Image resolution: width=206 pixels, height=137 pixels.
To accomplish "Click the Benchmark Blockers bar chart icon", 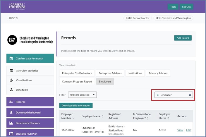I will (11, 123).
